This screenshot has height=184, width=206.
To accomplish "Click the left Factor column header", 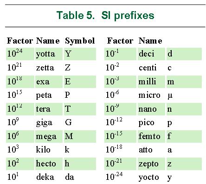I will [x=20, y=41].
